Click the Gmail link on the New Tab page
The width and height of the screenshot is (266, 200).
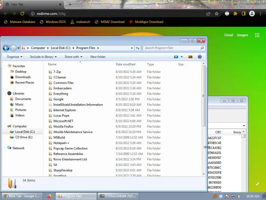(x=229, y=35)
